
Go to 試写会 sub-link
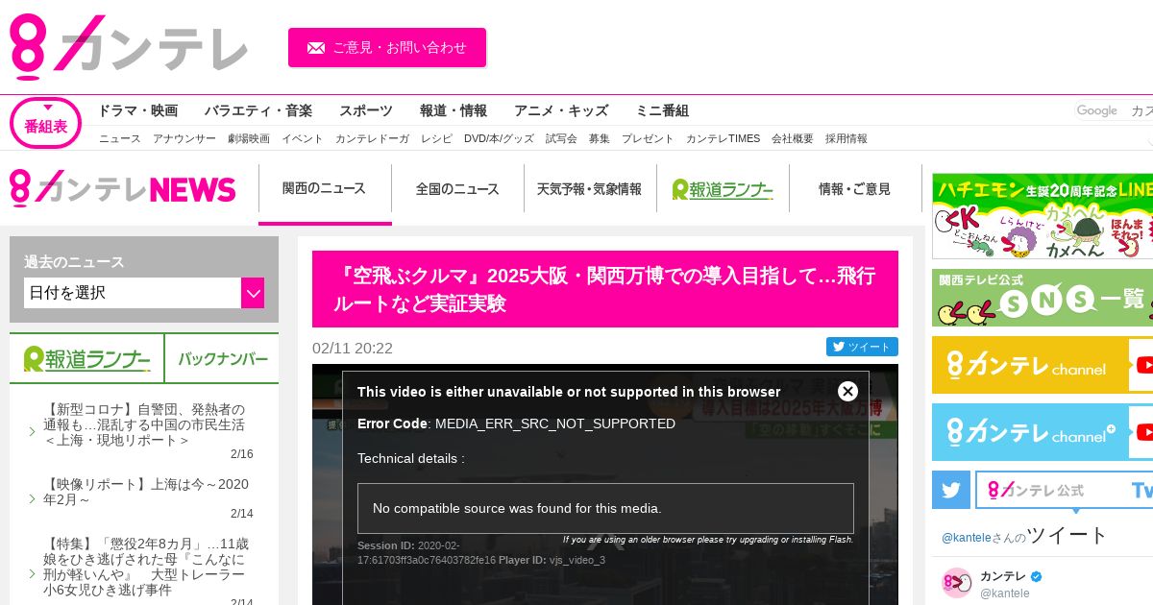tap(561, 138)
